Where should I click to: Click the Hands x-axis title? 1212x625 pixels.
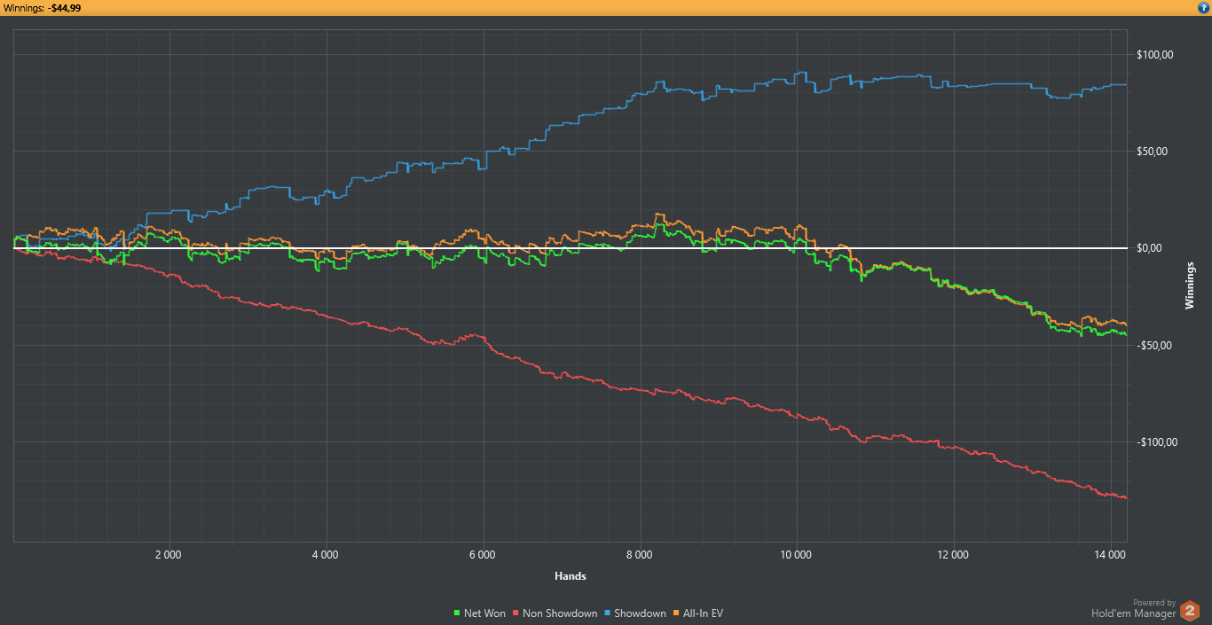pos(570,576)
